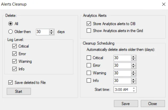Enable Show Analytics alerts in the Grid

click(x=89, y=31)
